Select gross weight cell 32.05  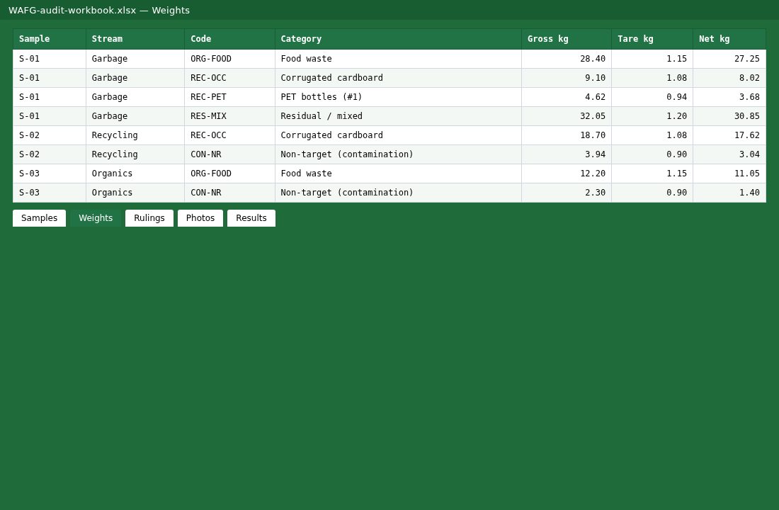(567, 116)
